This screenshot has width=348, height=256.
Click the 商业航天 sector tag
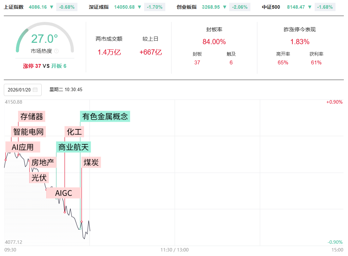point(74,147)
